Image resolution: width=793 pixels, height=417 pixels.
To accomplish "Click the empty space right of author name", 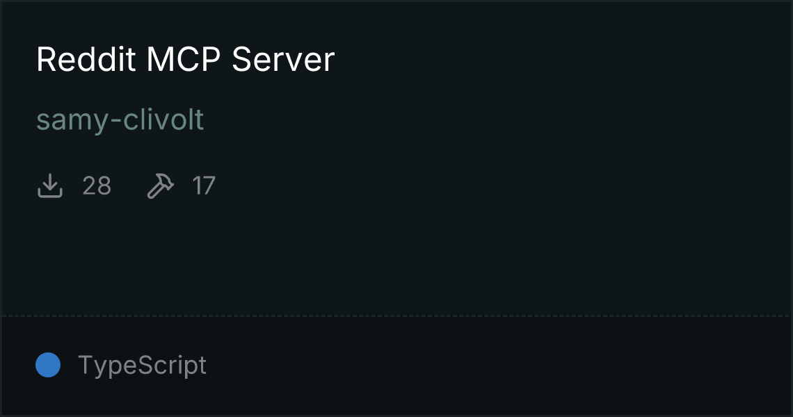I will (x=495, y=120).
